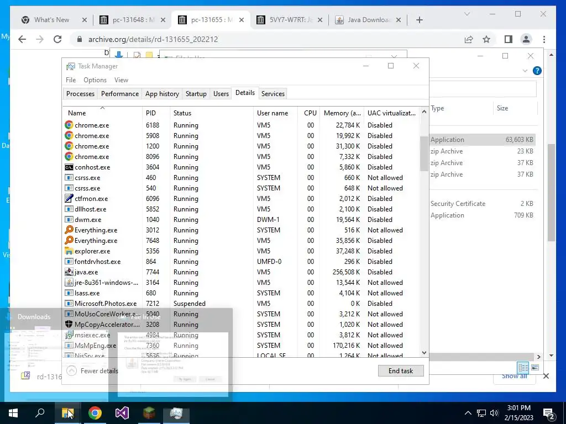Image resolution: width=566 pixels, height=424 pixels.
Task: Open the Chrome profile menu
Action: coord(526,39)
